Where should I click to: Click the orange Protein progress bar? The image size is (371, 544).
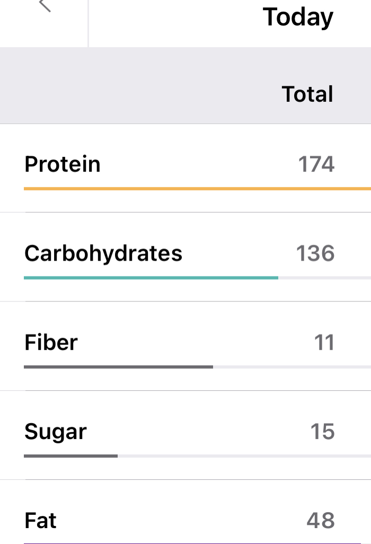pos(197,188)
